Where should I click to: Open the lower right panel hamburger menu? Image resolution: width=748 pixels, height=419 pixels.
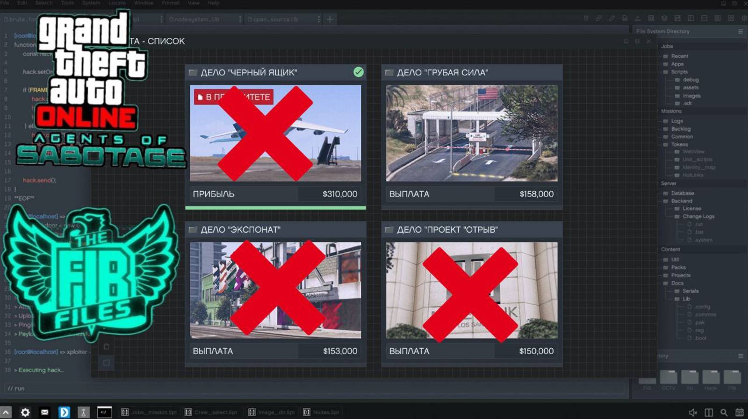[741, 356]
